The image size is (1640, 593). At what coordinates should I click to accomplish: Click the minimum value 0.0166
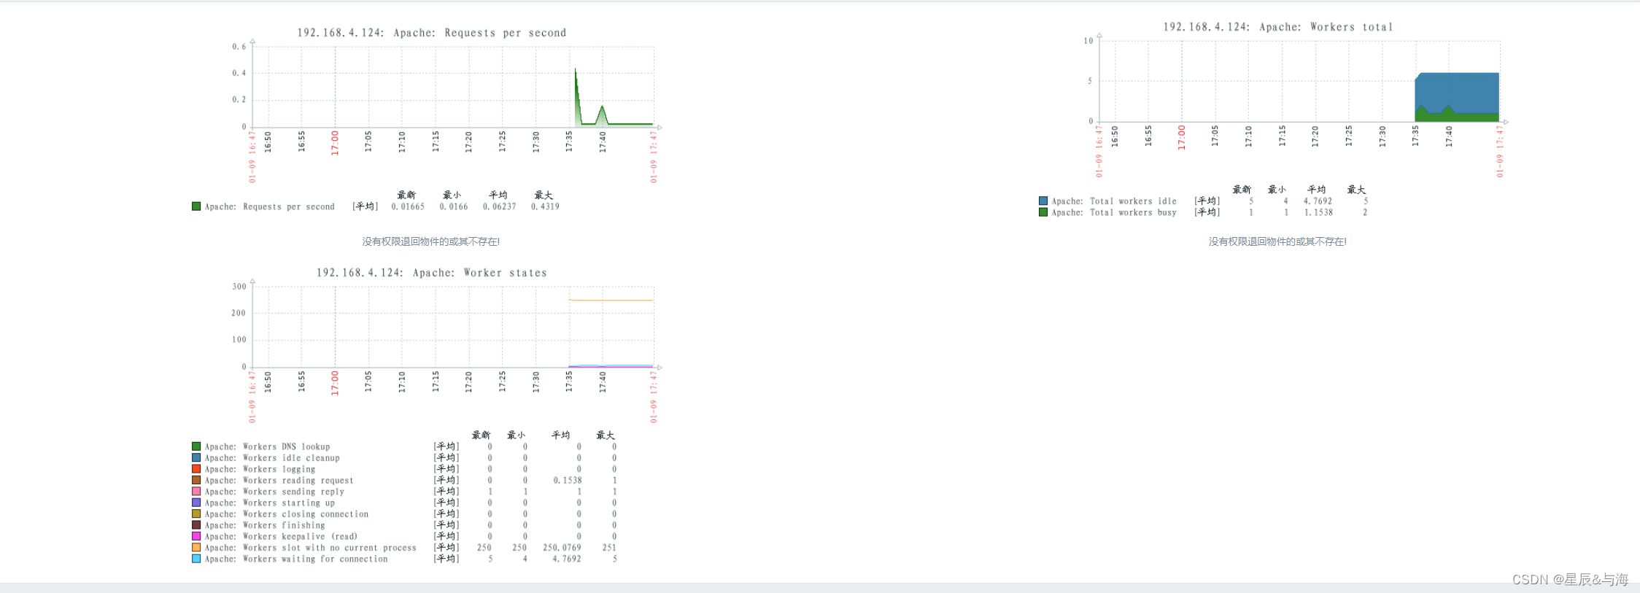point(454,207)
